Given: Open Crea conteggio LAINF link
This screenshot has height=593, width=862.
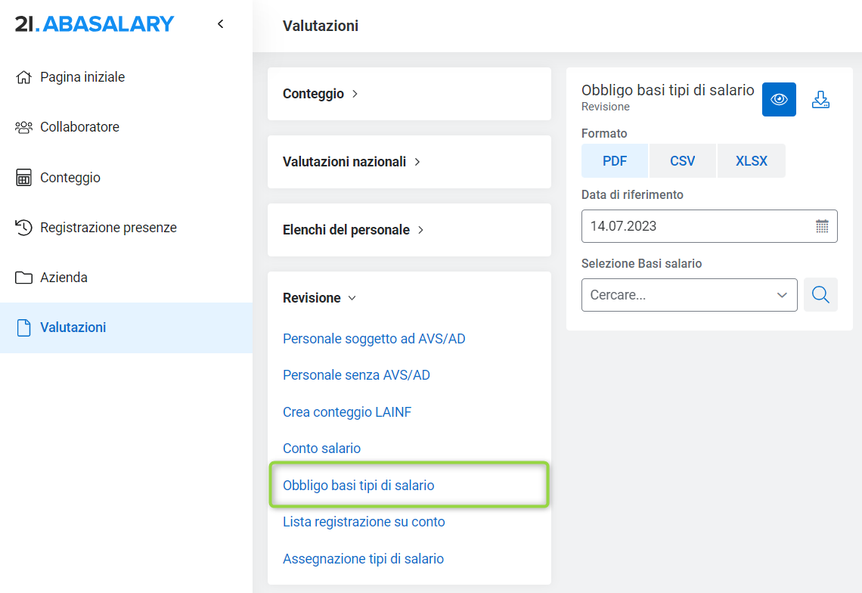Looking at the screenshot, I should (x=346, y=412).
